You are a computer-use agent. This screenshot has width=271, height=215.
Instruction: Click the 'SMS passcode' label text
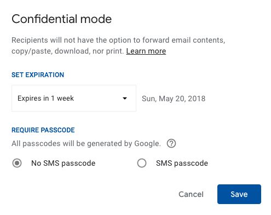(x=182, y=163)
